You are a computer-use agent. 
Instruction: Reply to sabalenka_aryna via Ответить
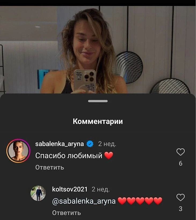50,167
